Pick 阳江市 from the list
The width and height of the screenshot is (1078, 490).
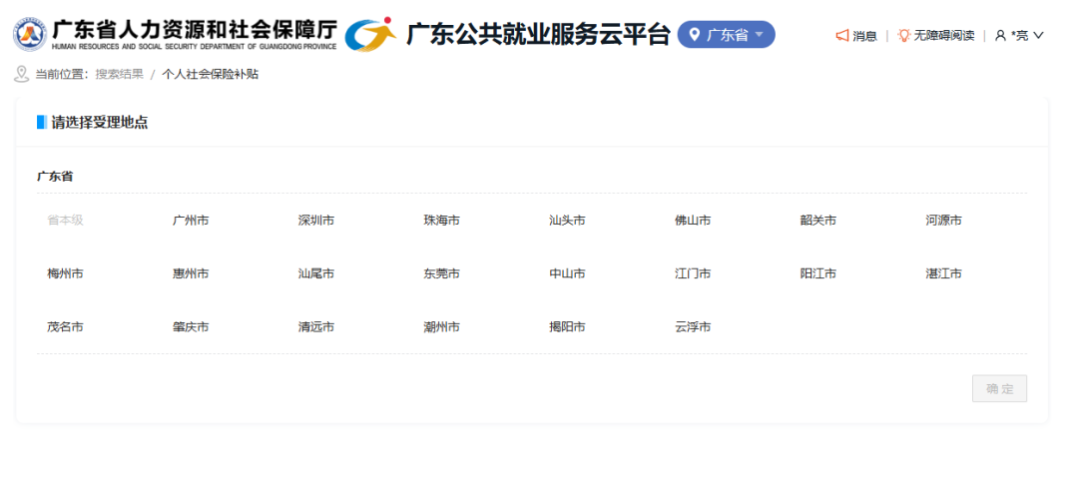click(818, 273)
